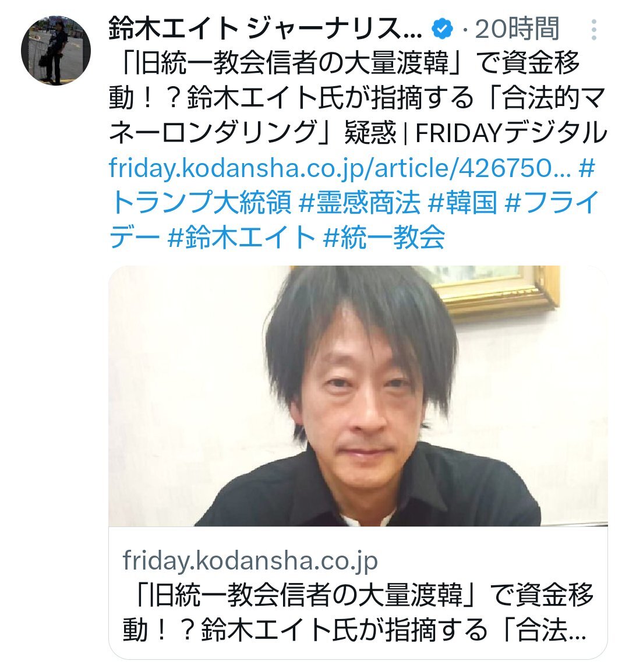Click the friday.kodansha.co.jp domain on card

click(250, 560)
